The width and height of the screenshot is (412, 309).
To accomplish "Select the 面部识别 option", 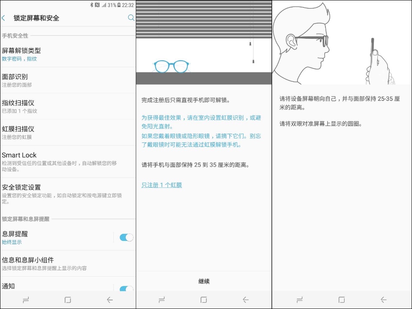I will pos(62,80).
